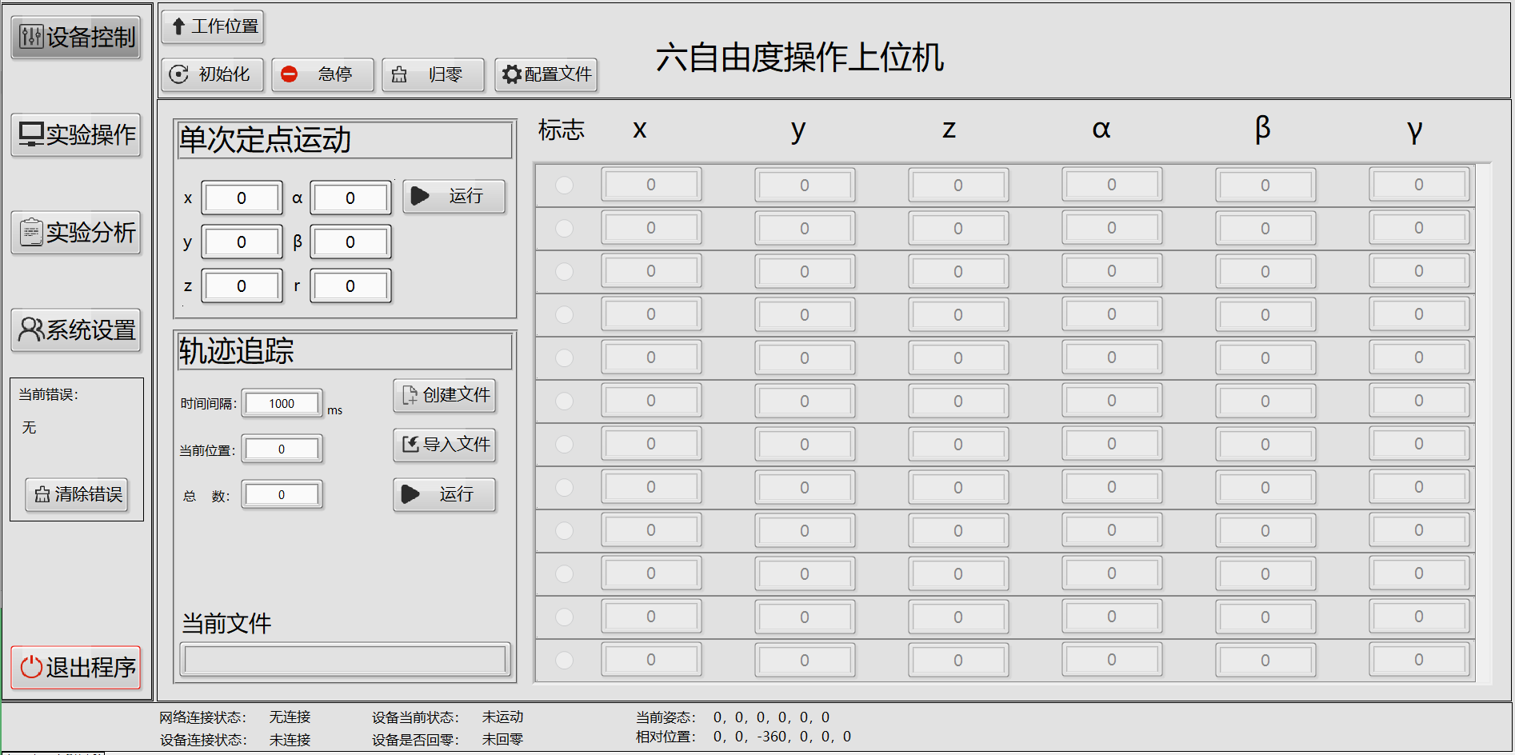This screenshot has height=755, width=1515.
Task: Open 配置文件 configuration with gear icon
Action: click(x=546, y=74)
